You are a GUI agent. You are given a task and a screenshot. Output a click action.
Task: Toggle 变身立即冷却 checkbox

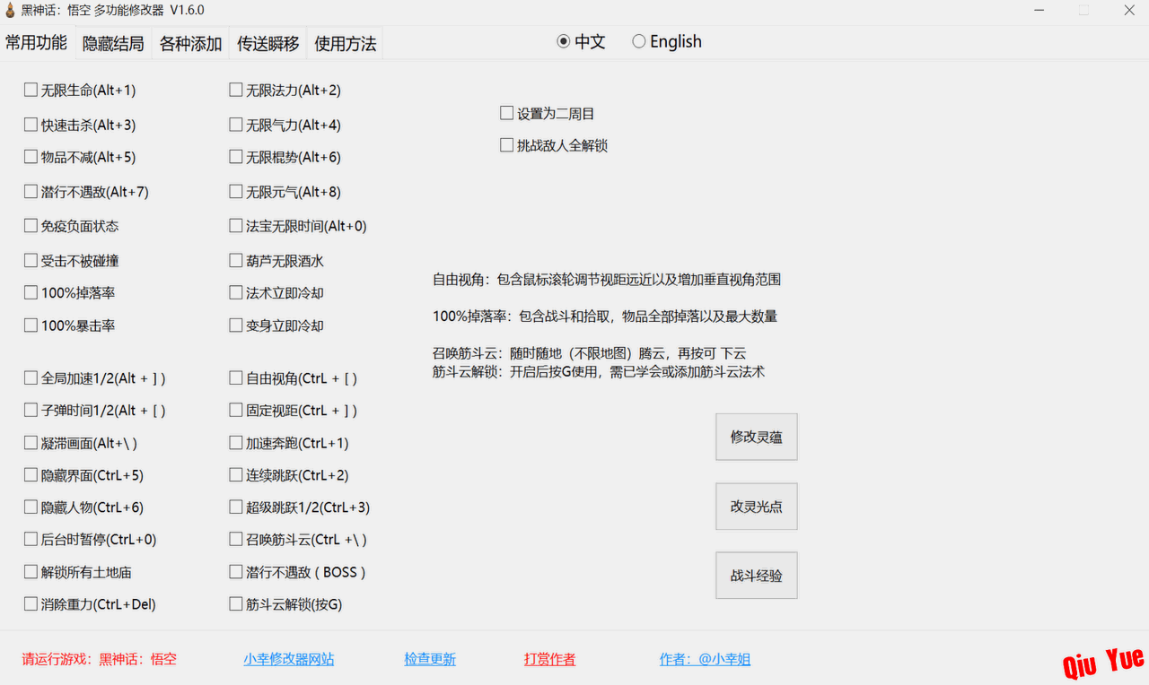pyautogui.click(x=236, y=325)
